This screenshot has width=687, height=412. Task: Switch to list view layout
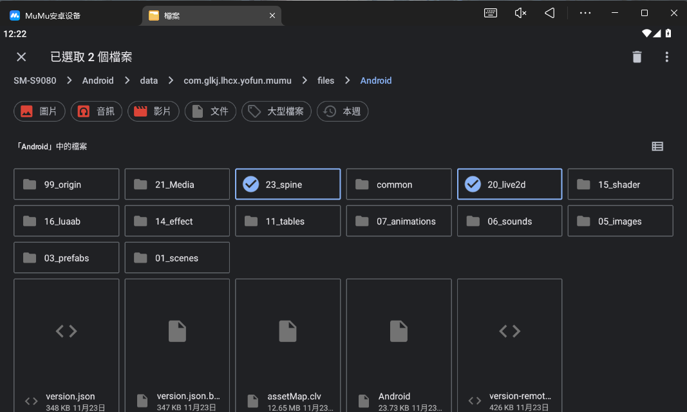(x=657, y=146)
